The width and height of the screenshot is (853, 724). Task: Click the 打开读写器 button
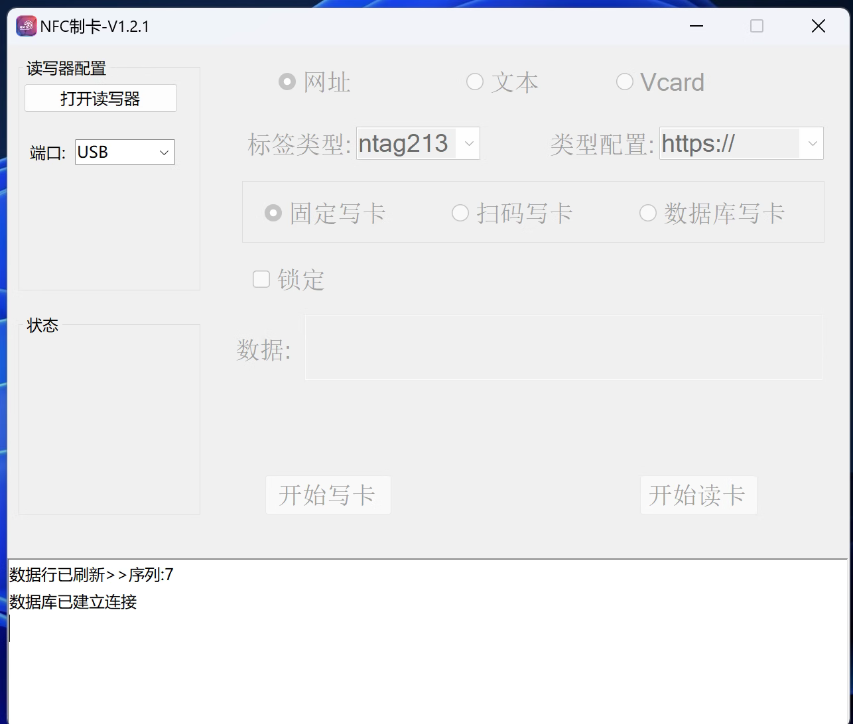(x=101, y=98)
